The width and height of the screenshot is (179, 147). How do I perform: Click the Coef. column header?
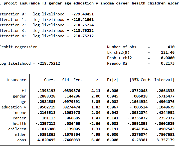tap(49, 80)
